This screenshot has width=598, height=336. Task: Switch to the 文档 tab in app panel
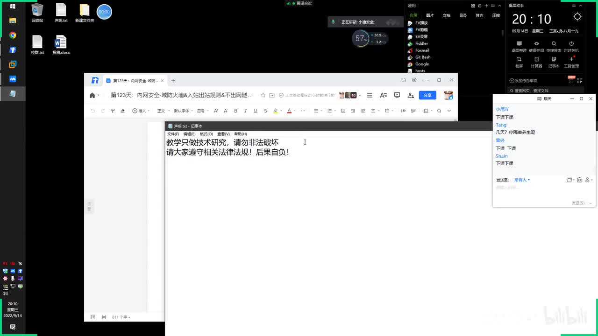point(447,15)
